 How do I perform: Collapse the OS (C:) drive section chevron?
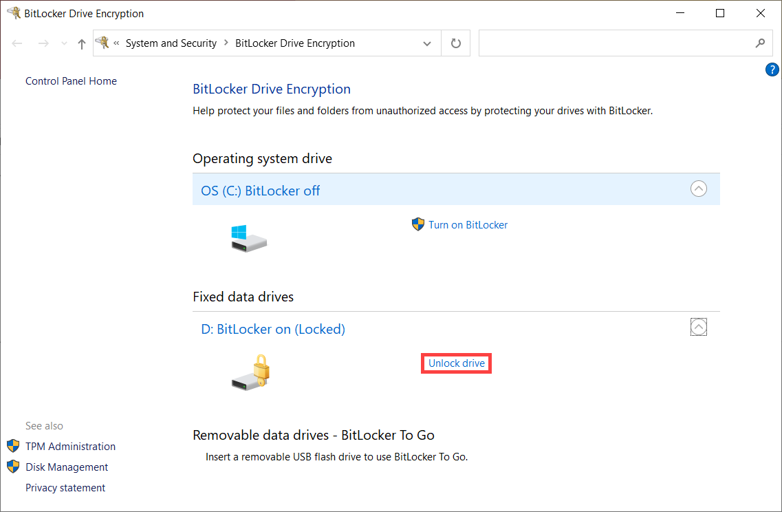698,189
